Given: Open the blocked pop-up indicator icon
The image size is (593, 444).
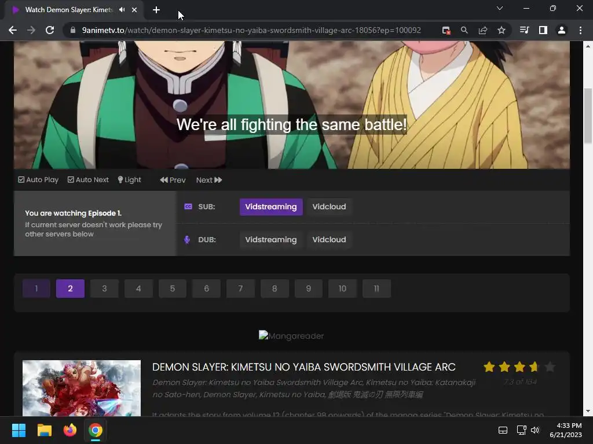Looking at the screenshot, I should [446, 30].
